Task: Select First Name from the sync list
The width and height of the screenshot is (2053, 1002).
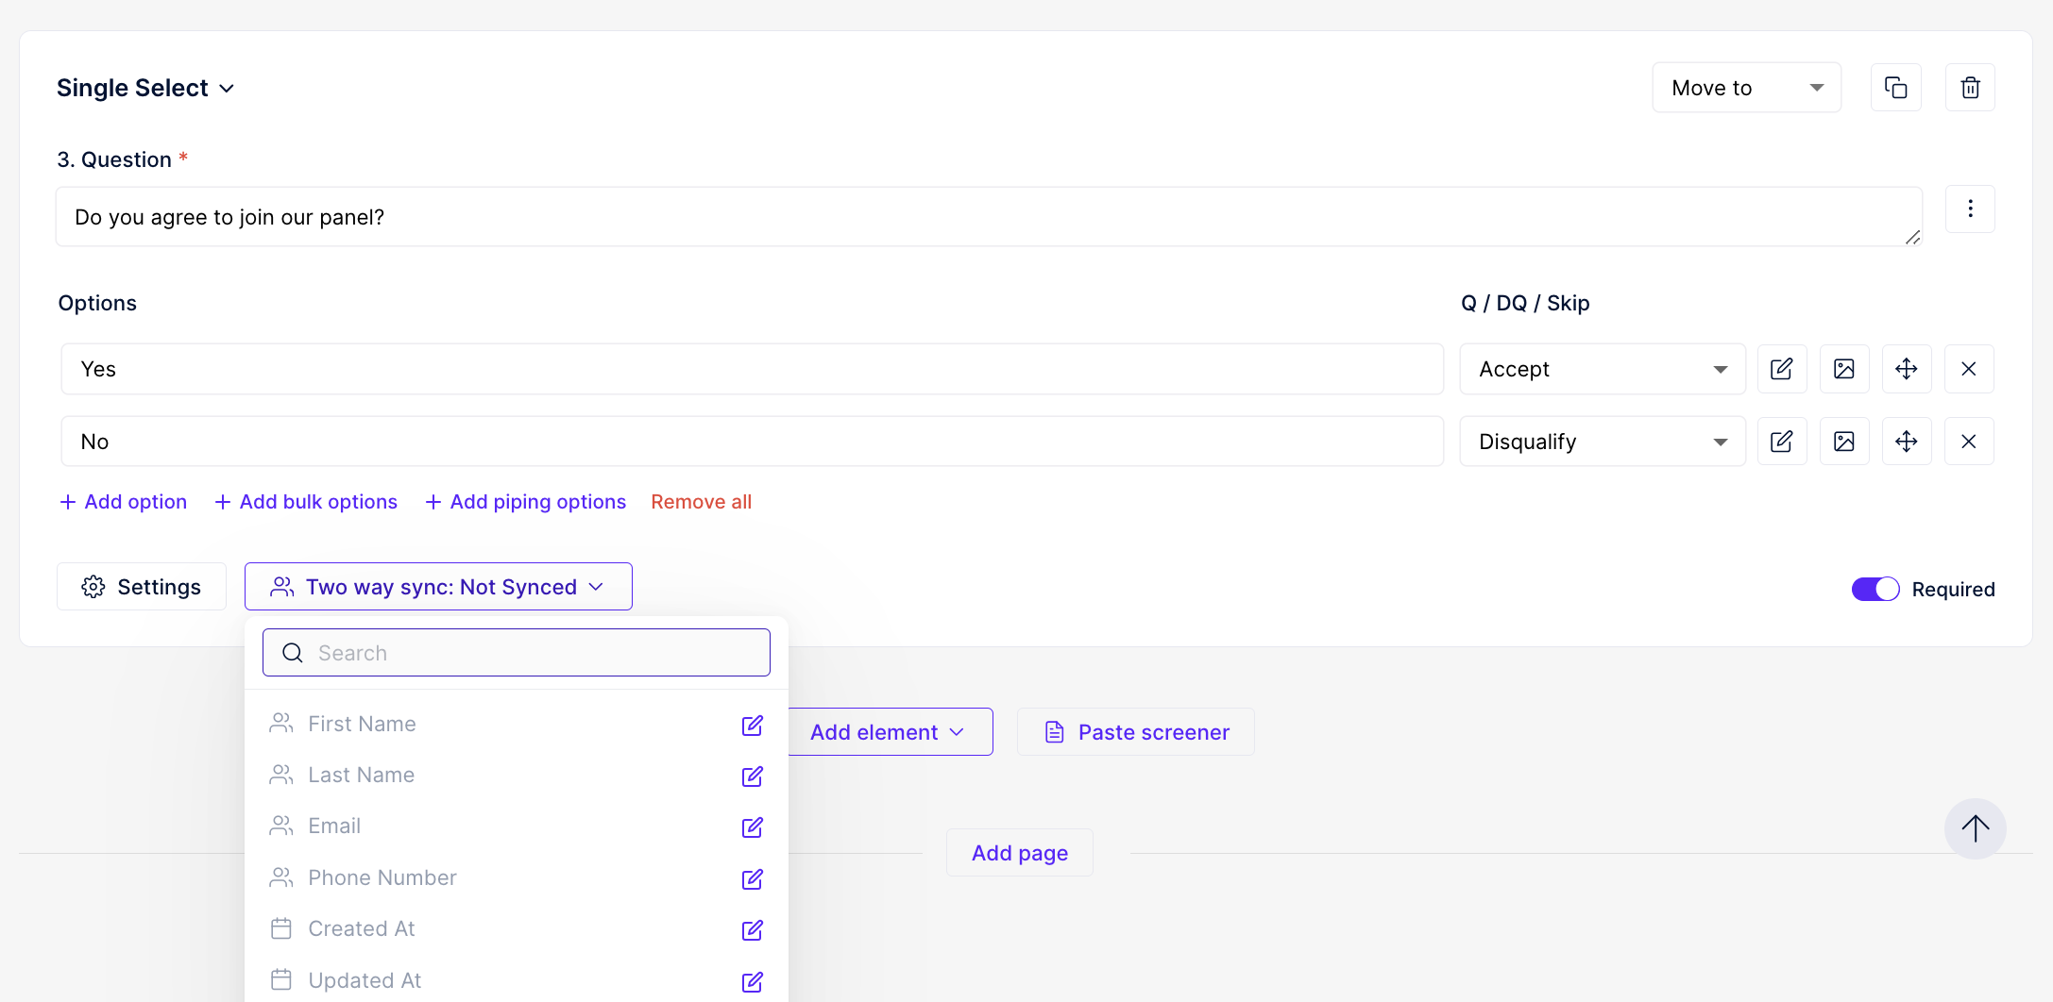Action: (x=516, y=724)
